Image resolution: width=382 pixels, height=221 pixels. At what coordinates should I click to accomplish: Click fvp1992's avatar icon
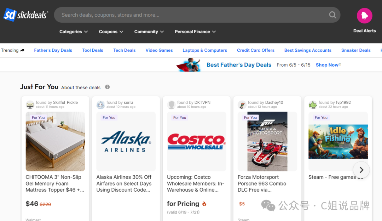pos(313,105)
